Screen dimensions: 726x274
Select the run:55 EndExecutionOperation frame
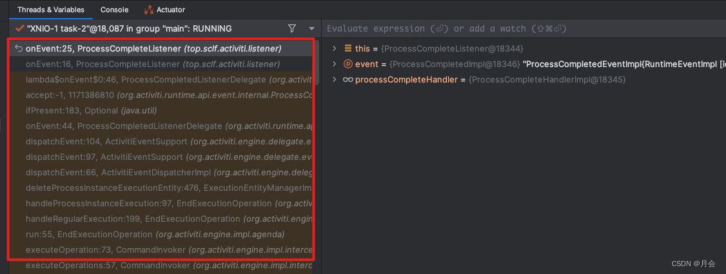(x=155, y=234)
